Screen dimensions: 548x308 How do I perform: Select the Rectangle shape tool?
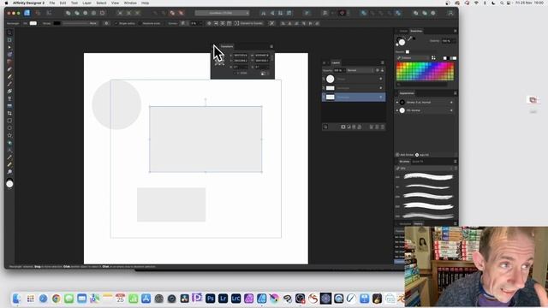pos(9,121)
